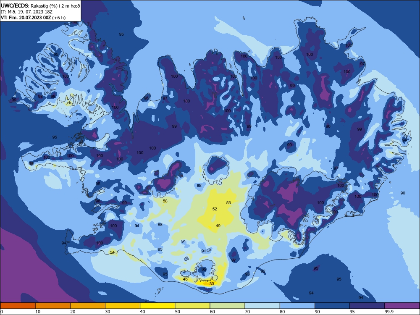Click the '60' legend tick label
This screenshot has height=315, width=420.
(213, 312)
